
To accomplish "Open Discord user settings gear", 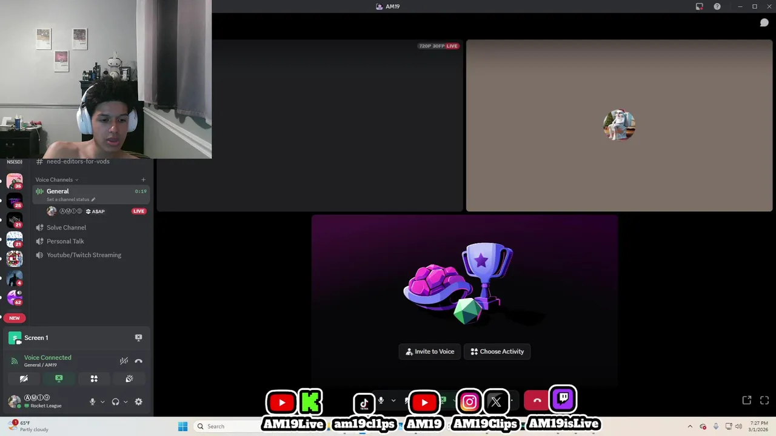I will point(138,401).
